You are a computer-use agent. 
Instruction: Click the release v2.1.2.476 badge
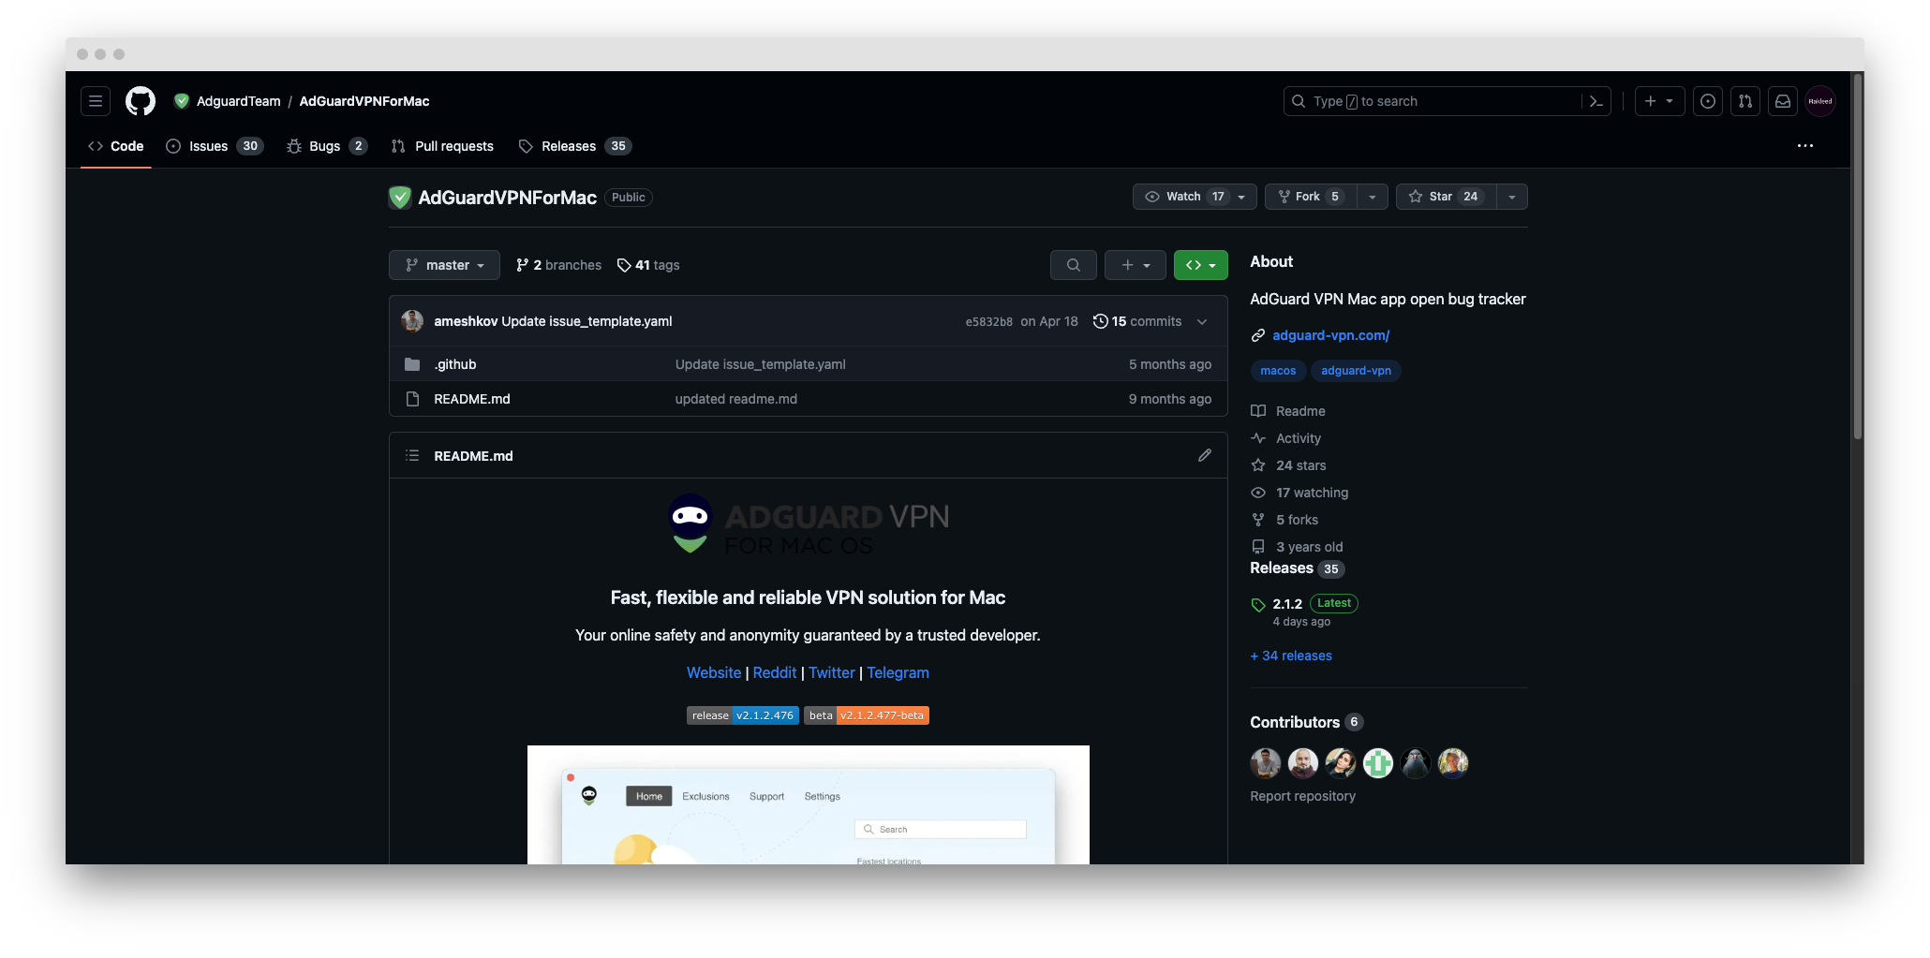[x=742, y=715]
